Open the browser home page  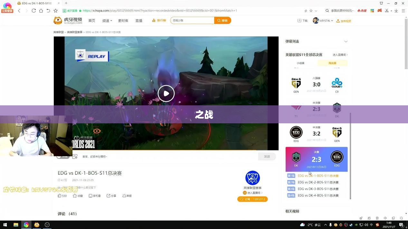(x=41, y=11)
